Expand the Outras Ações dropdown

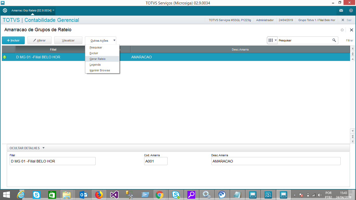point(101,41)
